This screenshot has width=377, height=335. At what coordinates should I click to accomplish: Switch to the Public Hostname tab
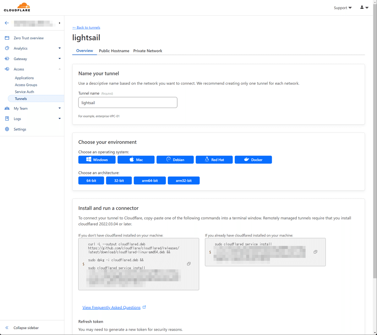pyautogui.click(x=114, y=51)
